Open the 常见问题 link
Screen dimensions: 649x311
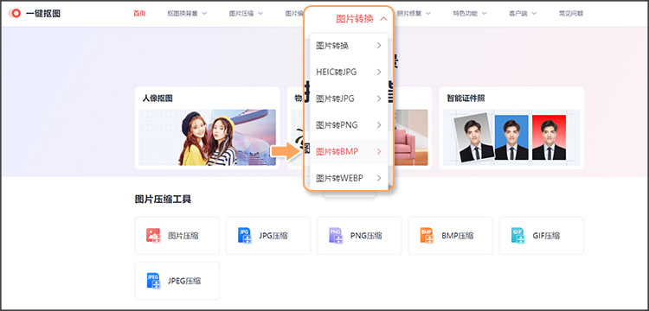pos(571,13)
